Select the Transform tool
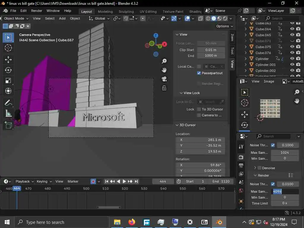The height and width of the screenshot is (228, 304). point(8,91)
